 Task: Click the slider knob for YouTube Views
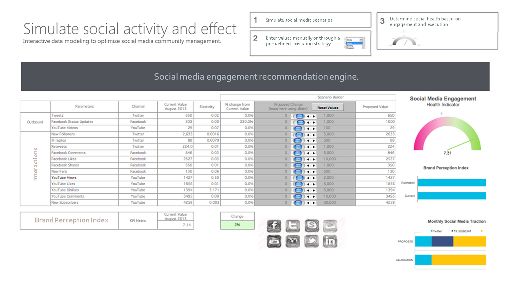tap(299, 178)
